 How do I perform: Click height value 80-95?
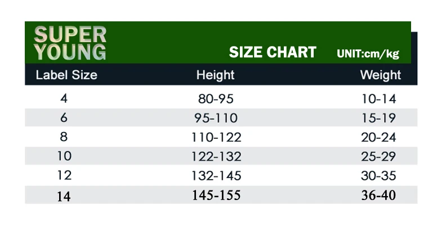[x=216, y=99]
